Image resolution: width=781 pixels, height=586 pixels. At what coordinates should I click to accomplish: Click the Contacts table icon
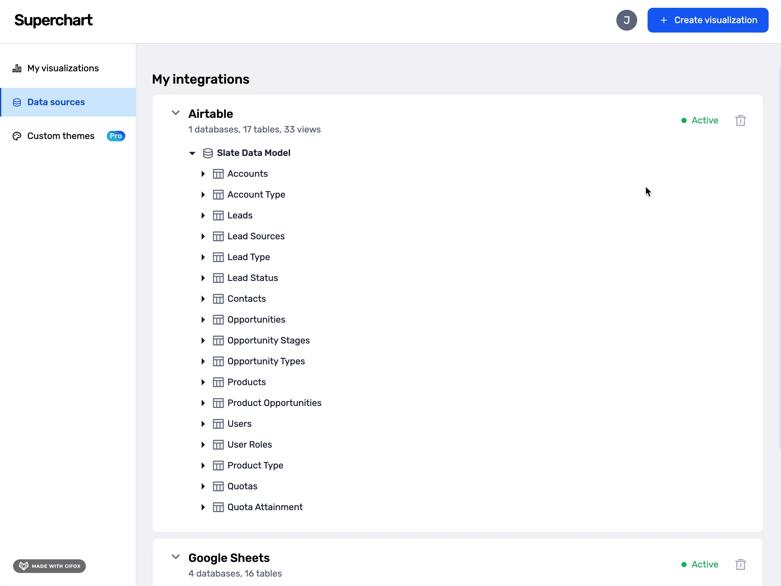(218, 299)
